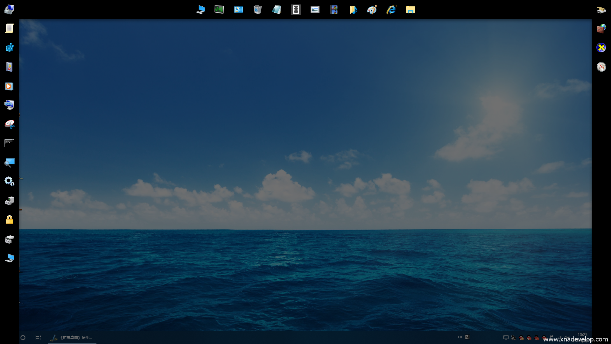Open the Calculator icon

[296, 10]
